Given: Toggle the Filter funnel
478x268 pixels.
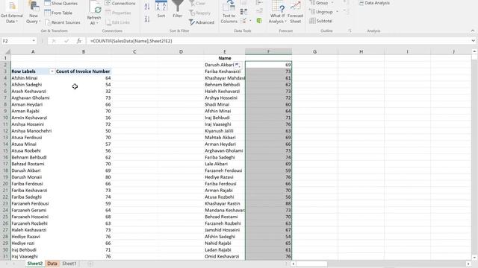Looking at the screenshot, I should 178,10.
